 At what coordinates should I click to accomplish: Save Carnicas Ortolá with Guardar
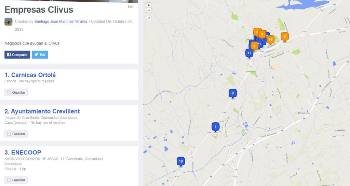pos(16,92)
